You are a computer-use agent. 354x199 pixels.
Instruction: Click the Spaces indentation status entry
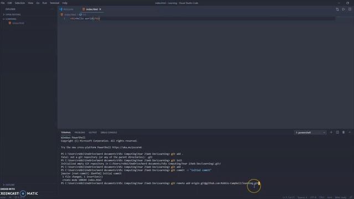point(303,197)
